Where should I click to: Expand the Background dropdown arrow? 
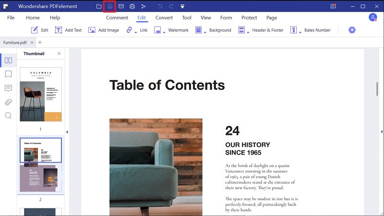[x=205, y=32]
